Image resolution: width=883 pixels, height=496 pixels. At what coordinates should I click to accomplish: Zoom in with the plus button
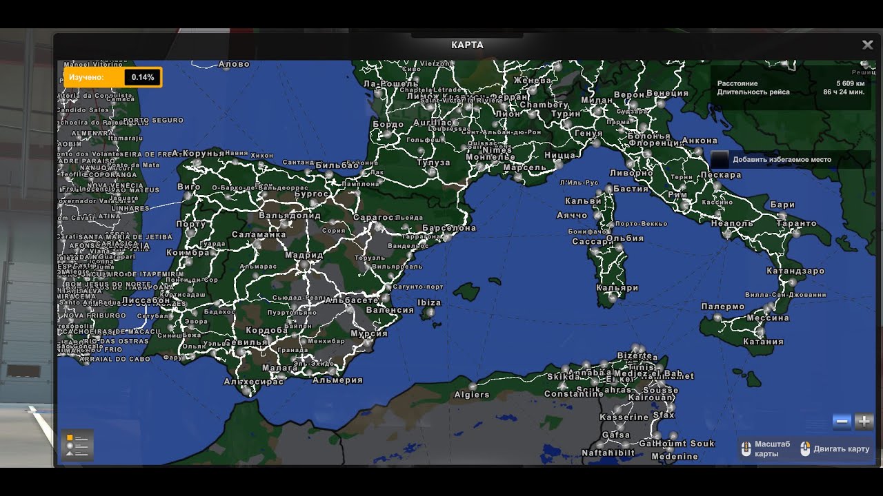tap(864, 422)
